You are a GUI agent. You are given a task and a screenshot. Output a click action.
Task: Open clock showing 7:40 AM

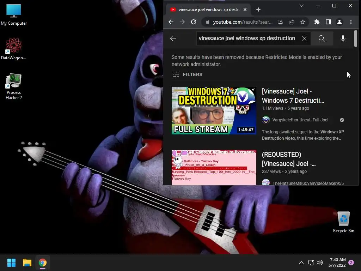click(x=337, y=263)
